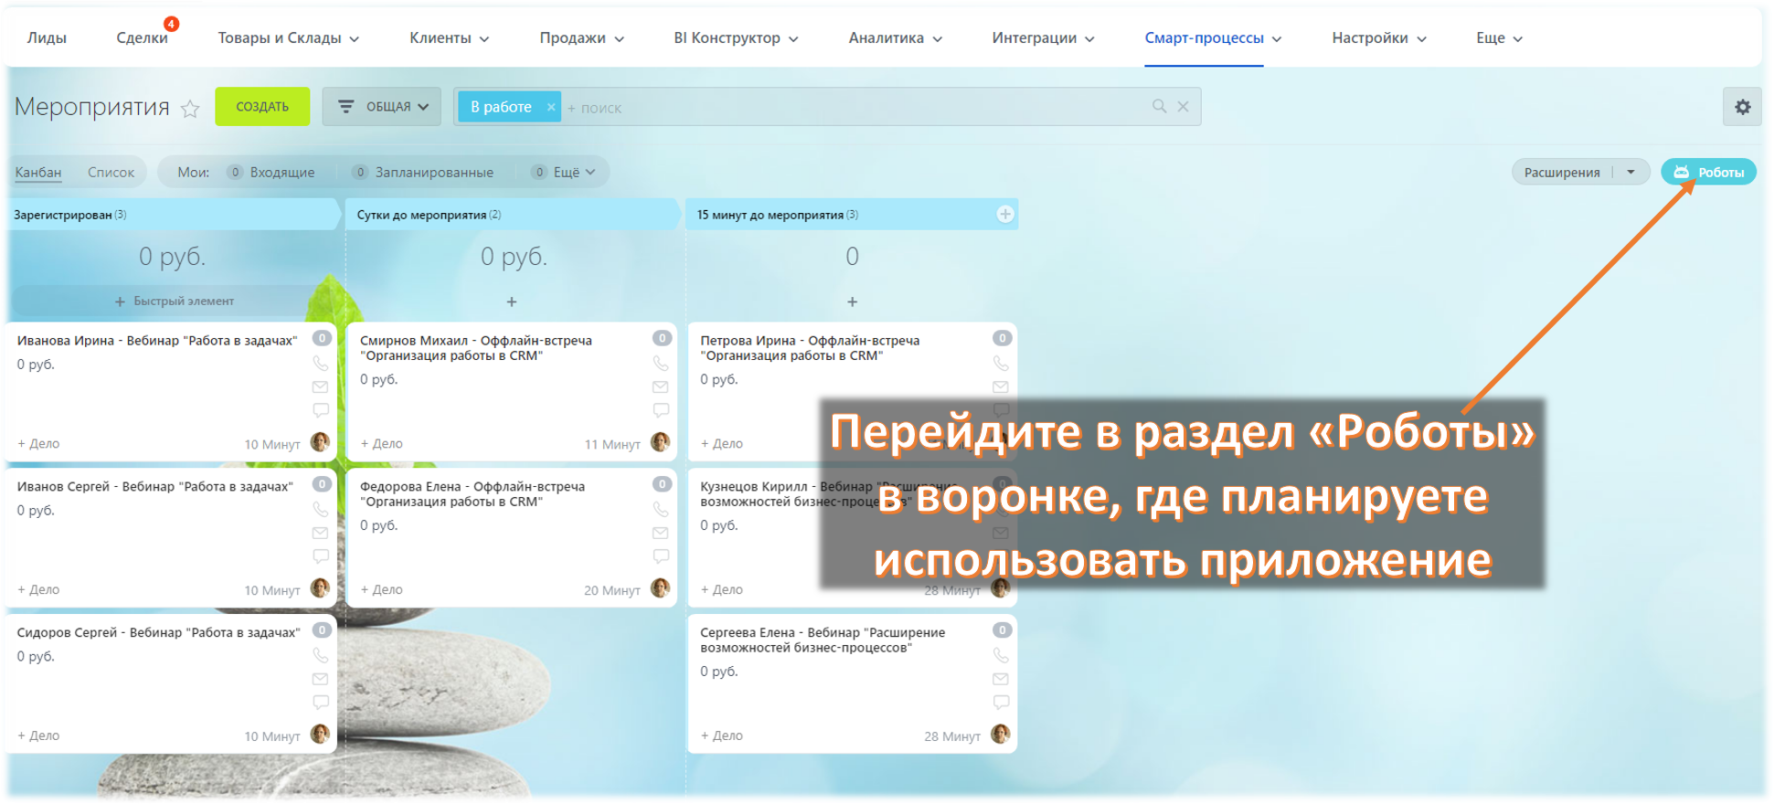Click '+ Дело' on Федорова Елена card
The height and width of the screenshot is (804, 1774).
pyautogui.click(x=381, y=589)
